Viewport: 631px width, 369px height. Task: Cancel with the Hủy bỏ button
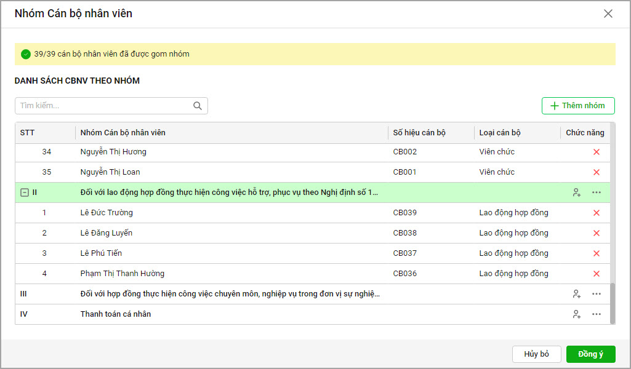click(x=536, y=354)
